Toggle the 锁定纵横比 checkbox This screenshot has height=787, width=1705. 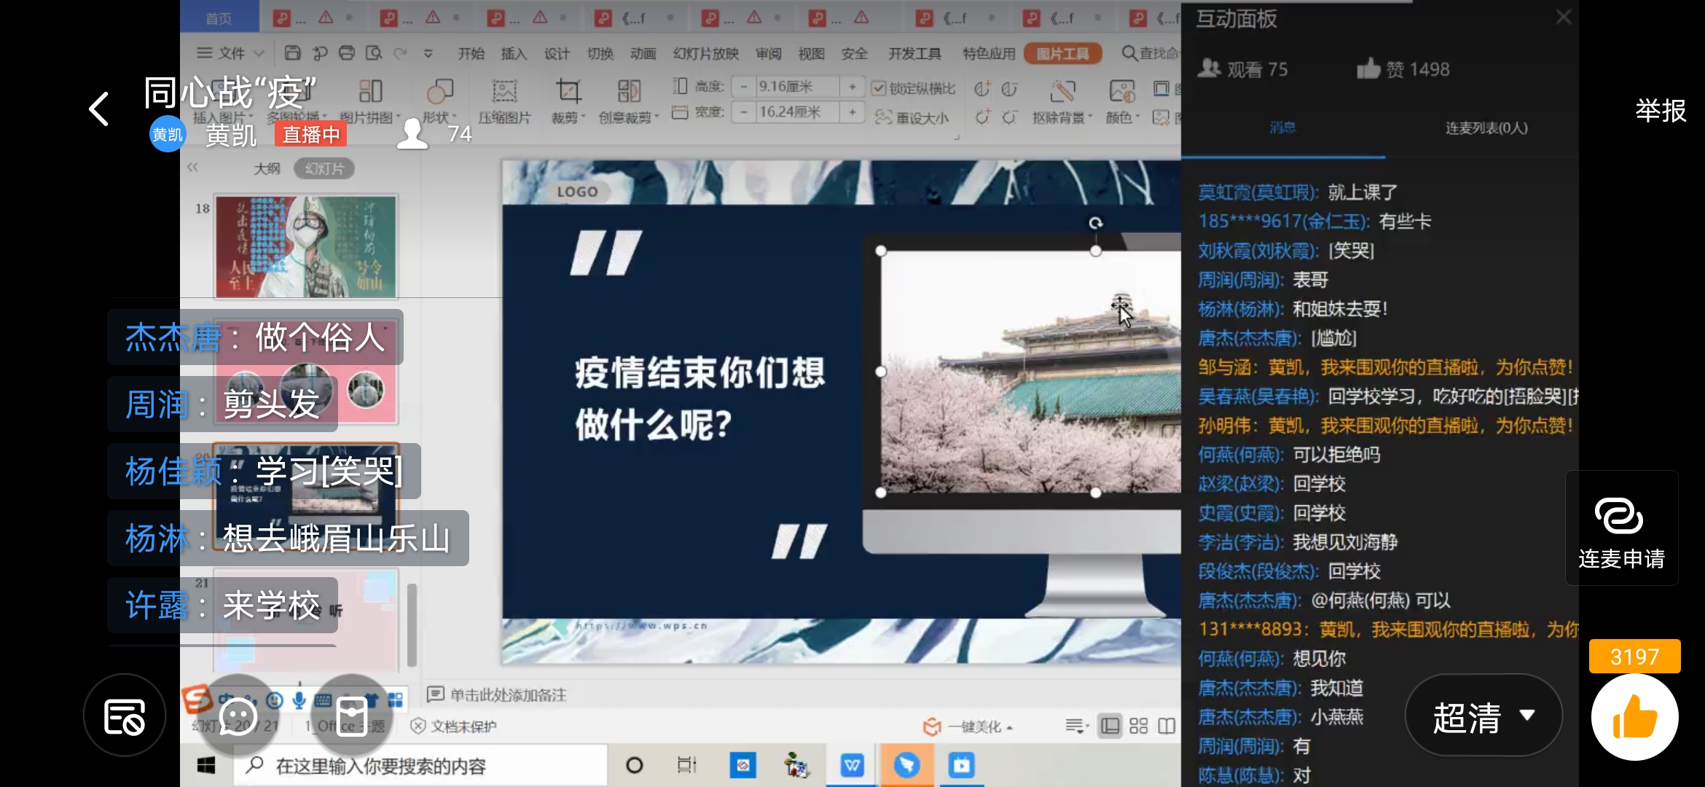coord(879,88)
